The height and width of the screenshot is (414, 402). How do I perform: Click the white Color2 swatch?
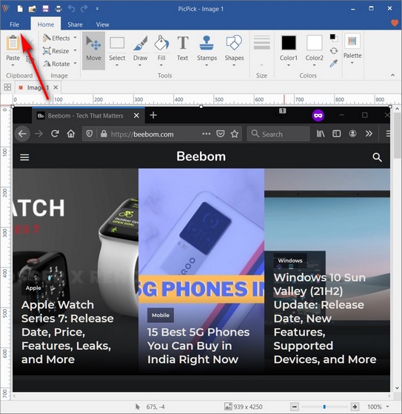pyautogui.click(x=314, y=43)
